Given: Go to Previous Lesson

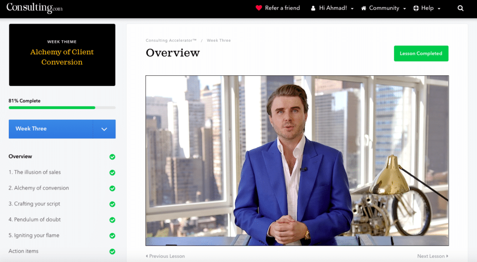Looking at the screenshot, I should pos(165,256).
